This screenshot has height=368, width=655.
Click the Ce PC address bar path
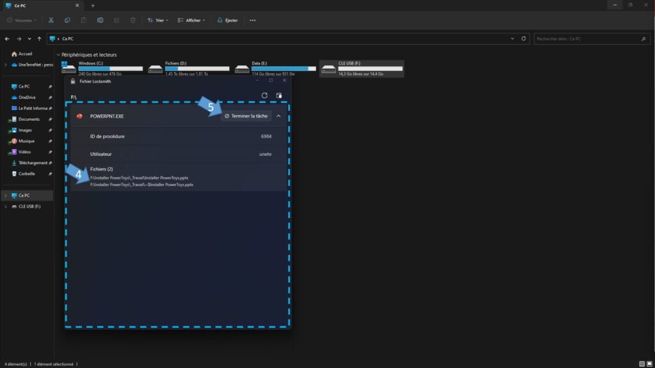click(x=68, y=39)
